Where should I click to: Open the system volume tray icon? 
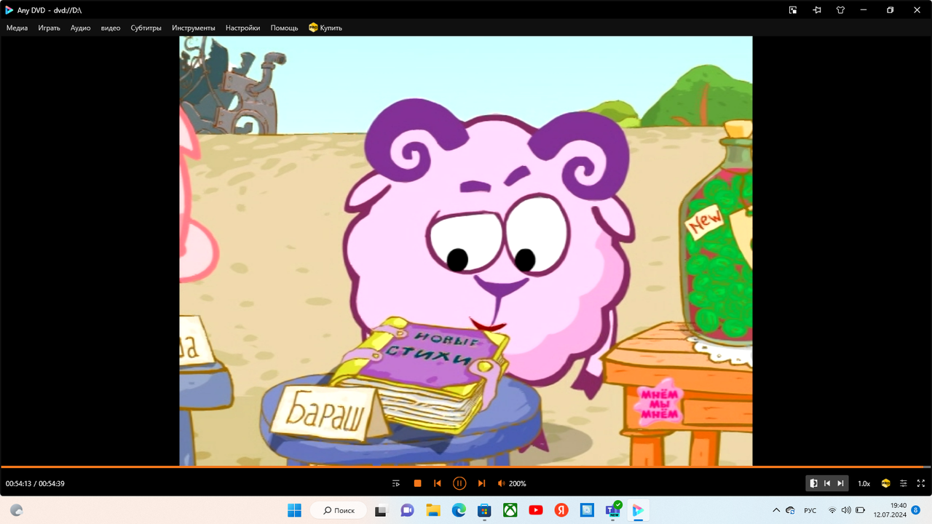(846, 510)
